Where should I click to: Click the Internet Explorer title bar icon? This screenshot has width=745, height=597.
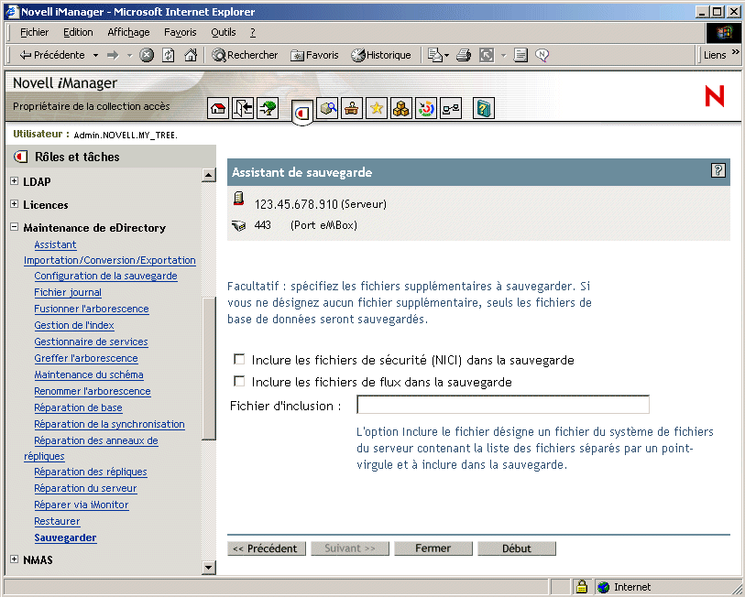(x=12, y=11)
